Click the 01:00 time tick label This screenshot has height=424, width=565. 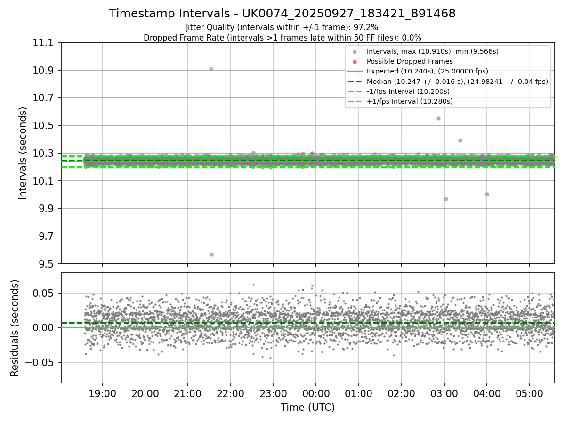point(358,394)
